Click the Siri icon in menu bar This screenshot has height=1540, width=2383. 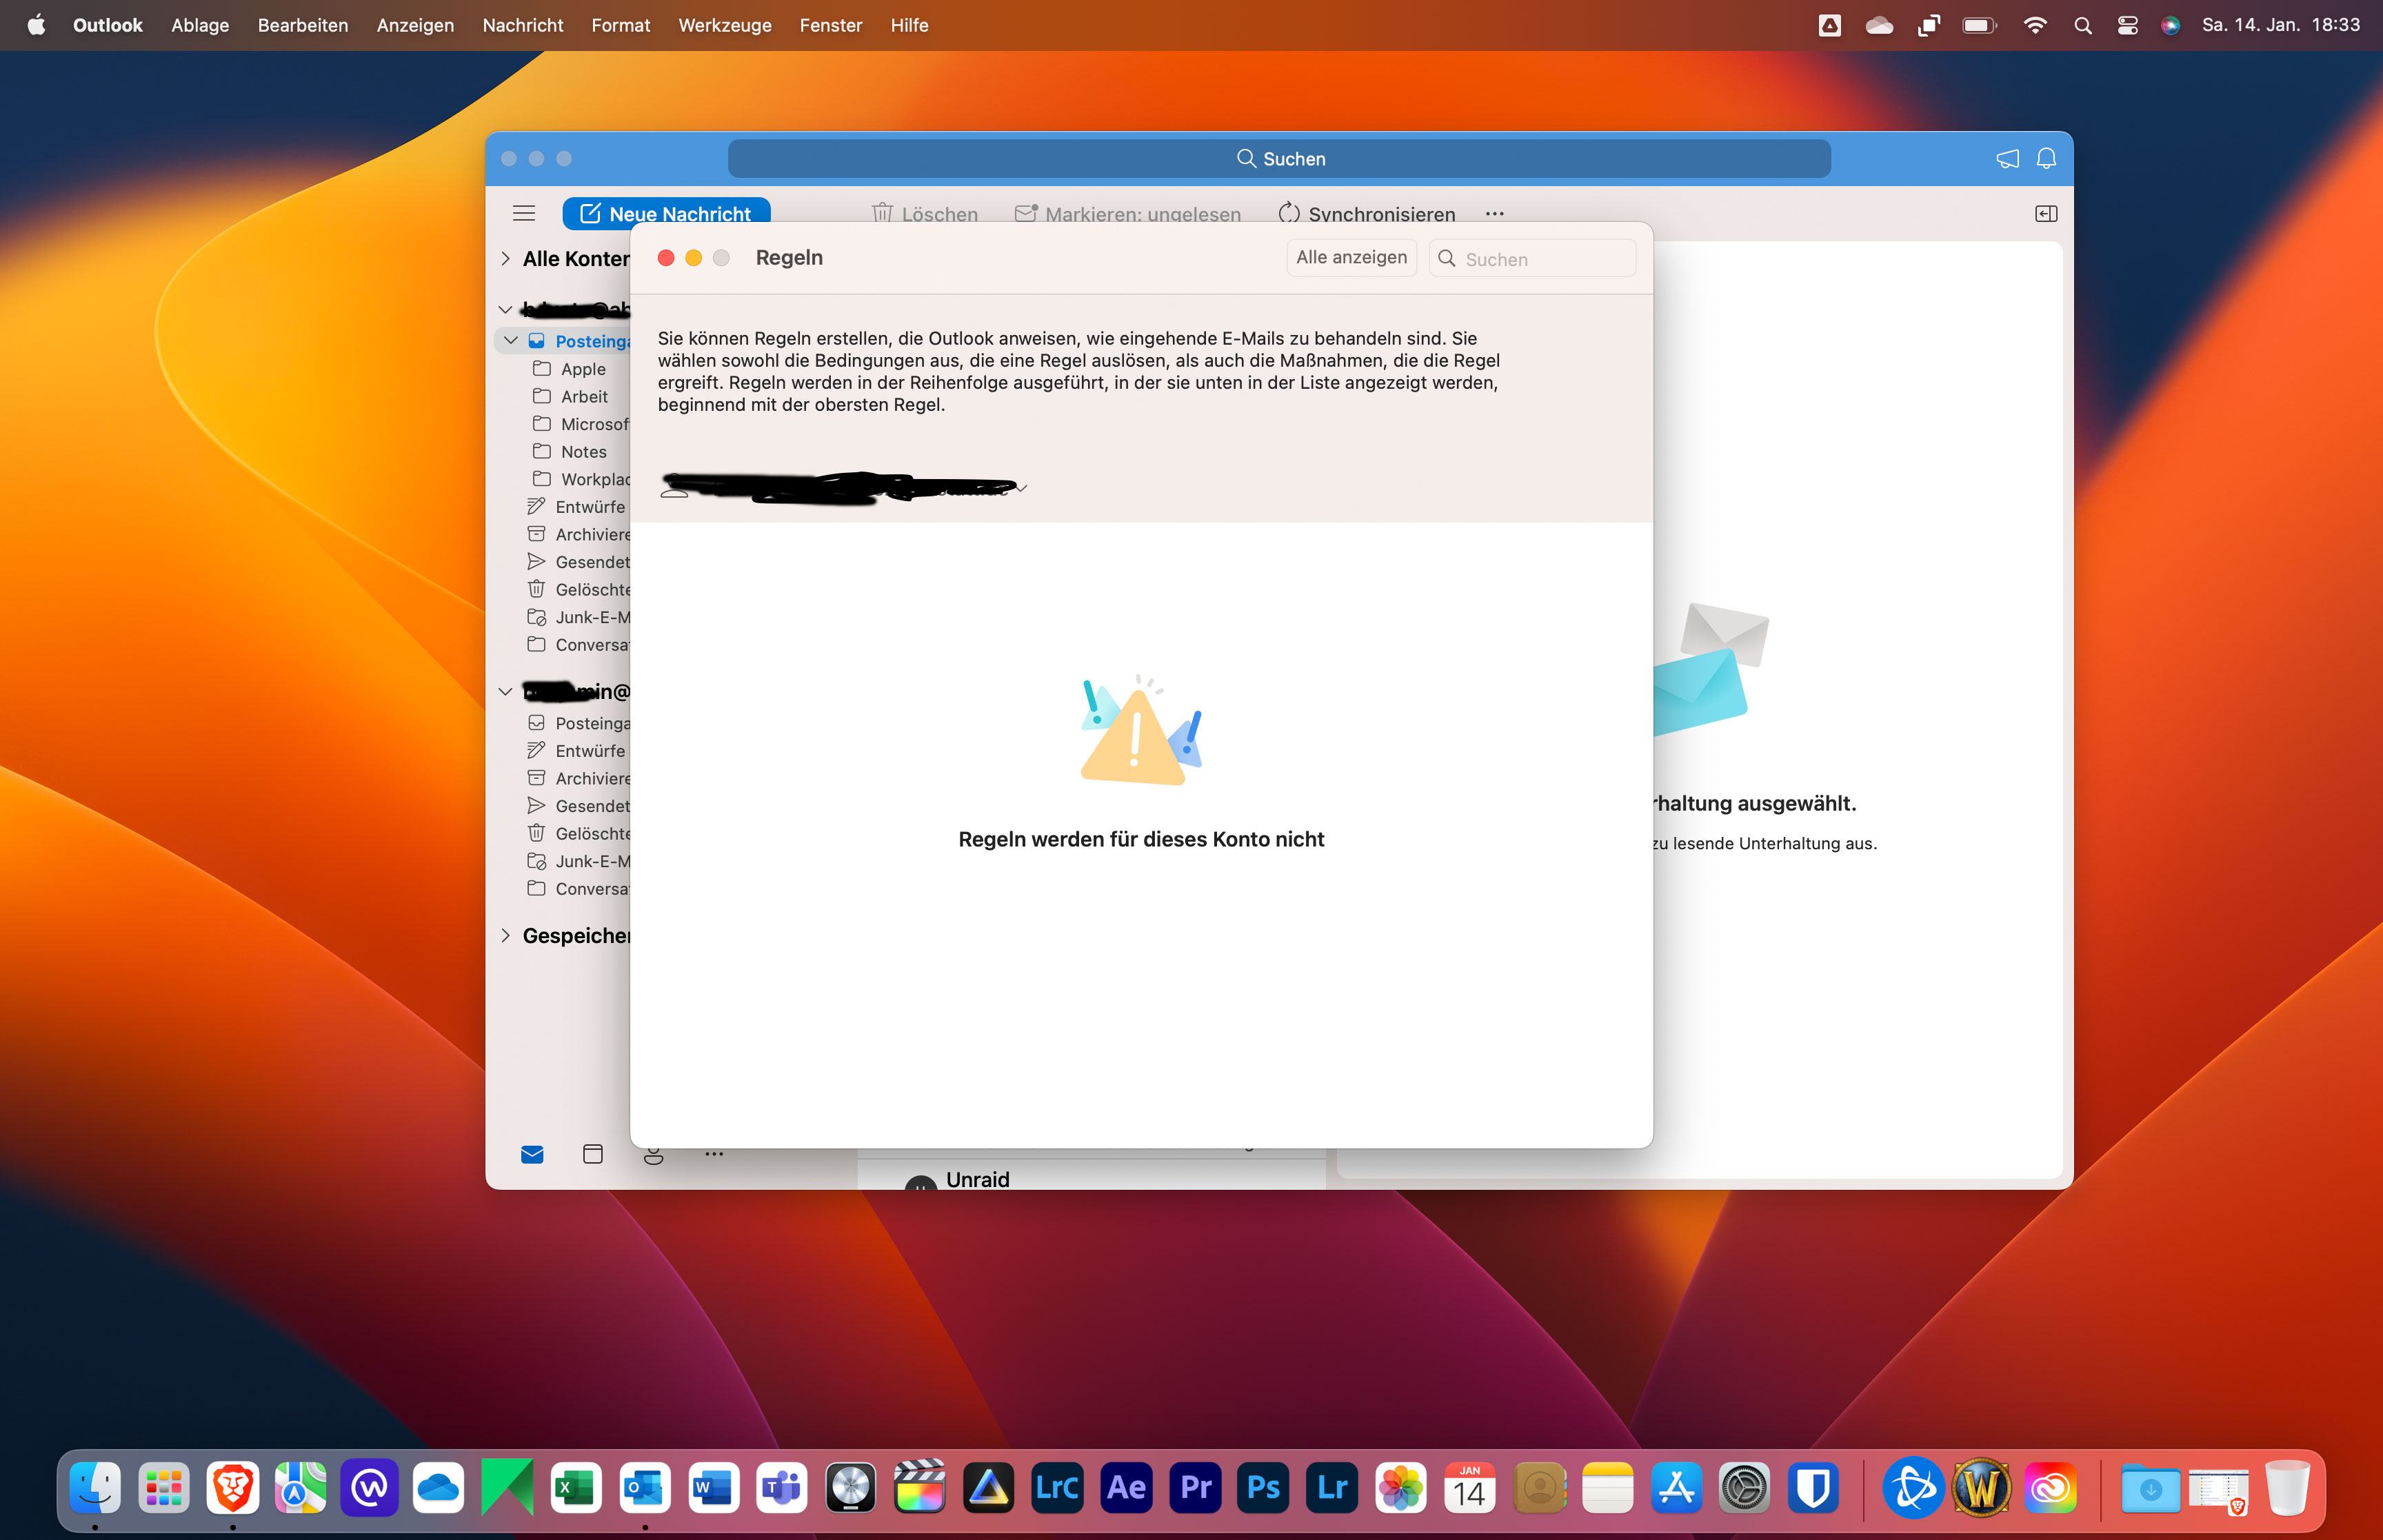coord(2171,25)
